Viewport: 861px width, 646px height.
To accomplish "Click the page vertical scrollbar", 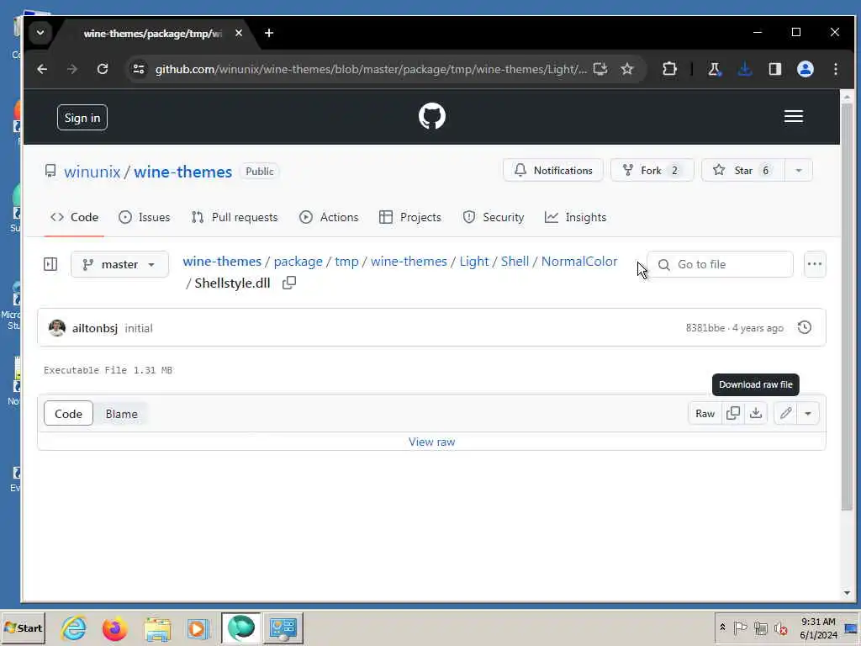I will 848,306.
